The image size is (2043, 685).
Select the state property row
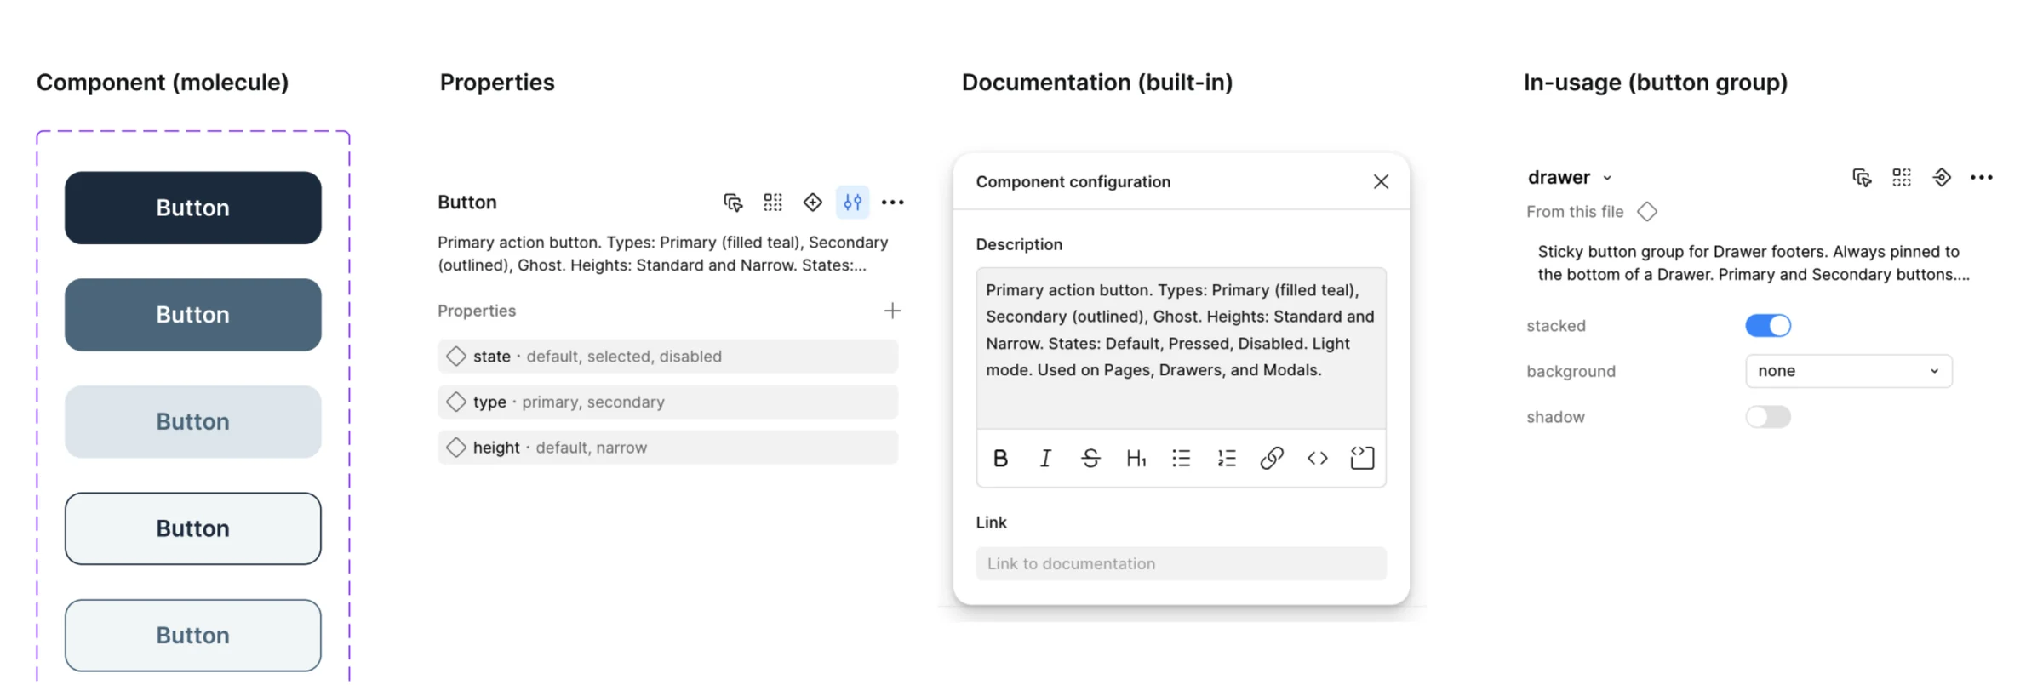coord(668,357)
